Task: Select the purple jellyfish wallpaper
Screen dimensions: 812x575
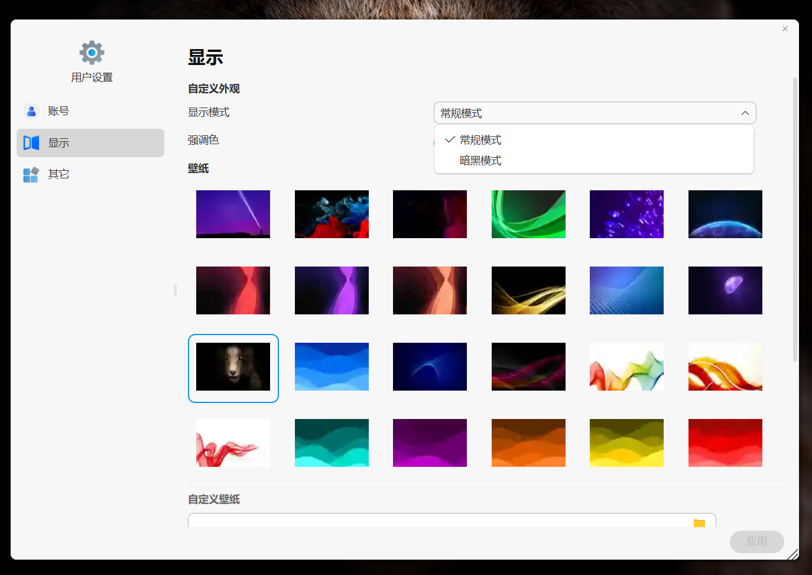Action: [725, 290]
